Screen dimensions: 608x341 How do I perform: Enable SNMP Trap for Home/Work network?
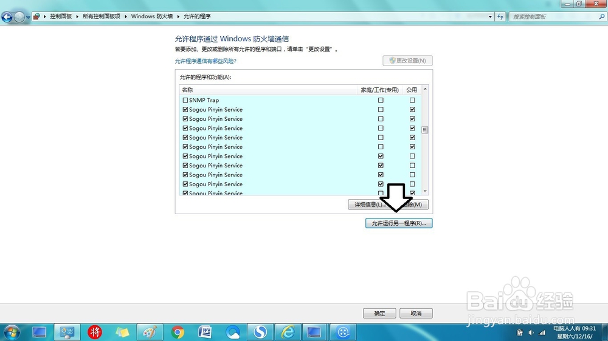(x=381, y=100)
